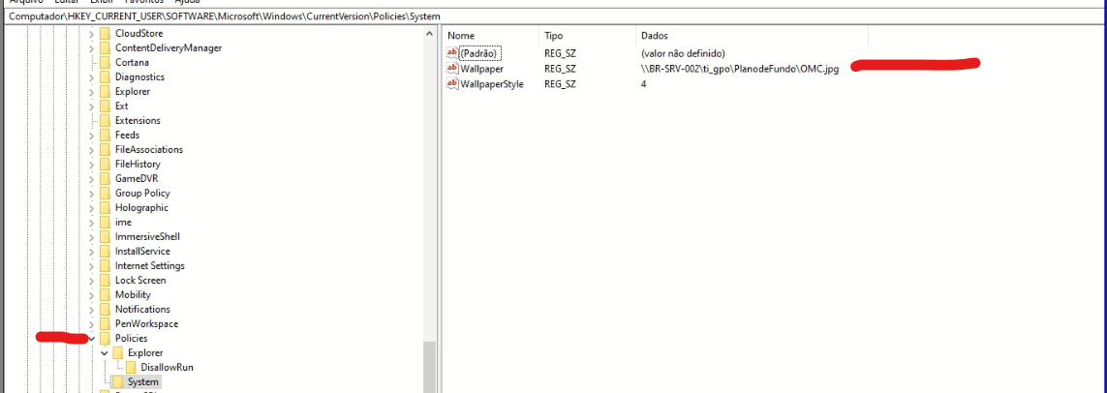The width and height of the screenshot is (1107, 393).
Task: Expand the GameDVR key
Action: [92, 178]
